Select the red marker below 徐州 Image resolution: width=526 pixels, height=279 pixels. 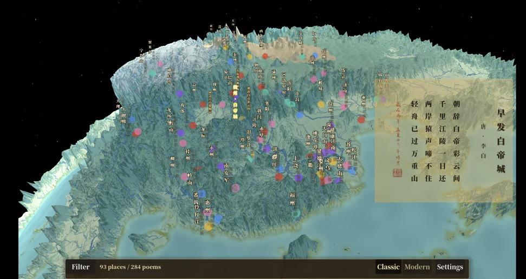point(361,119)
